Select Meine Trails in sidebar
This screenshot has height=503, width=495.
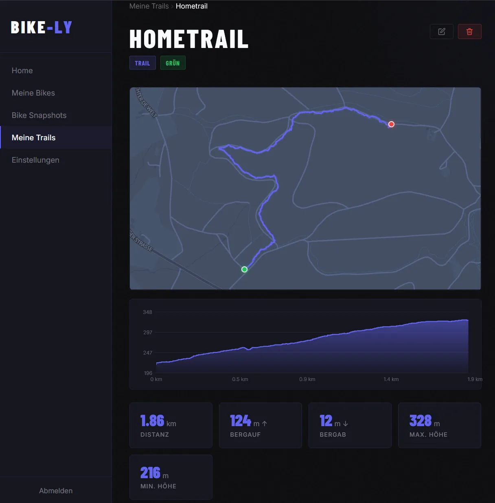click(x=33, y=137)
